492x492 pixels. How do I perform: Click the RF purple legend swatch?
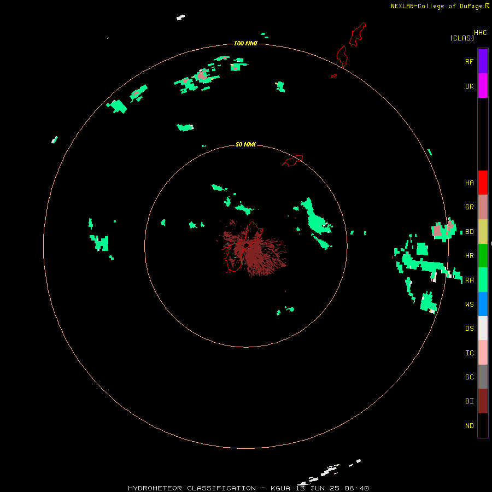(483, 61)
